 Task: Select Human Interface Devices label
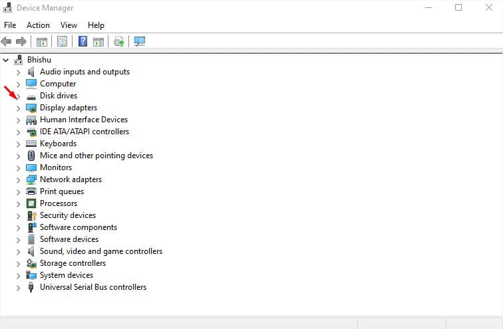[x=84, y=120]
